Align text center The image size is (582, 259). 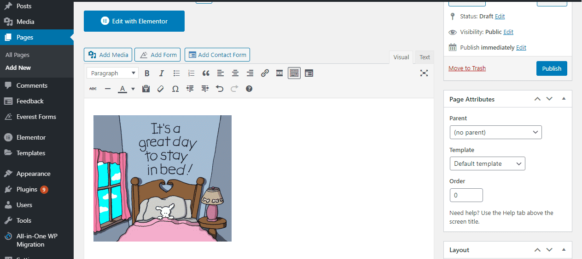pyautogui.click(x=235, y=73)
